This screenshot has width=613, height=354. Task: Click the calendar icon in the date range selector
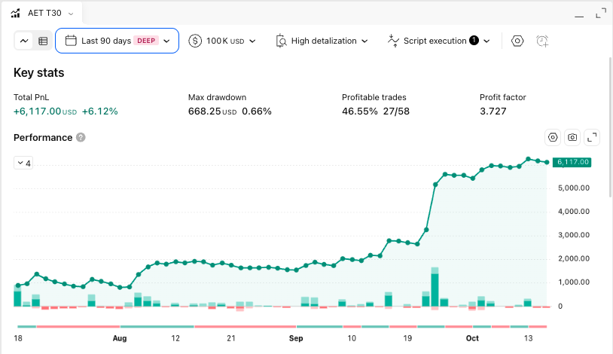click(x=71, y=41)
